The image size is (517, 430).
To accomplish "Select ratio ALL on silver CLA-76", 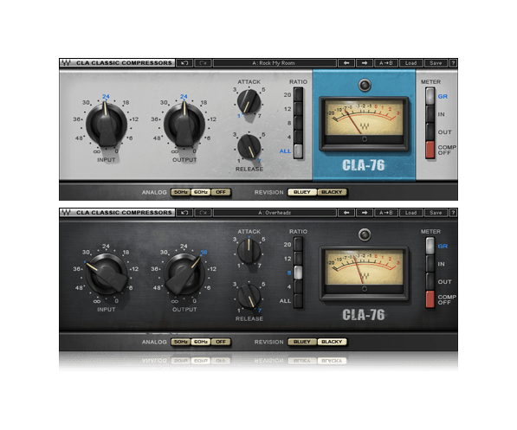I will [x=299, y=151].
